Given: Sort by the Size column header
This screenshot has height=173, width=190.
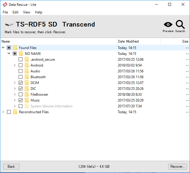Looking at the screenshot, I should point(175,41).
